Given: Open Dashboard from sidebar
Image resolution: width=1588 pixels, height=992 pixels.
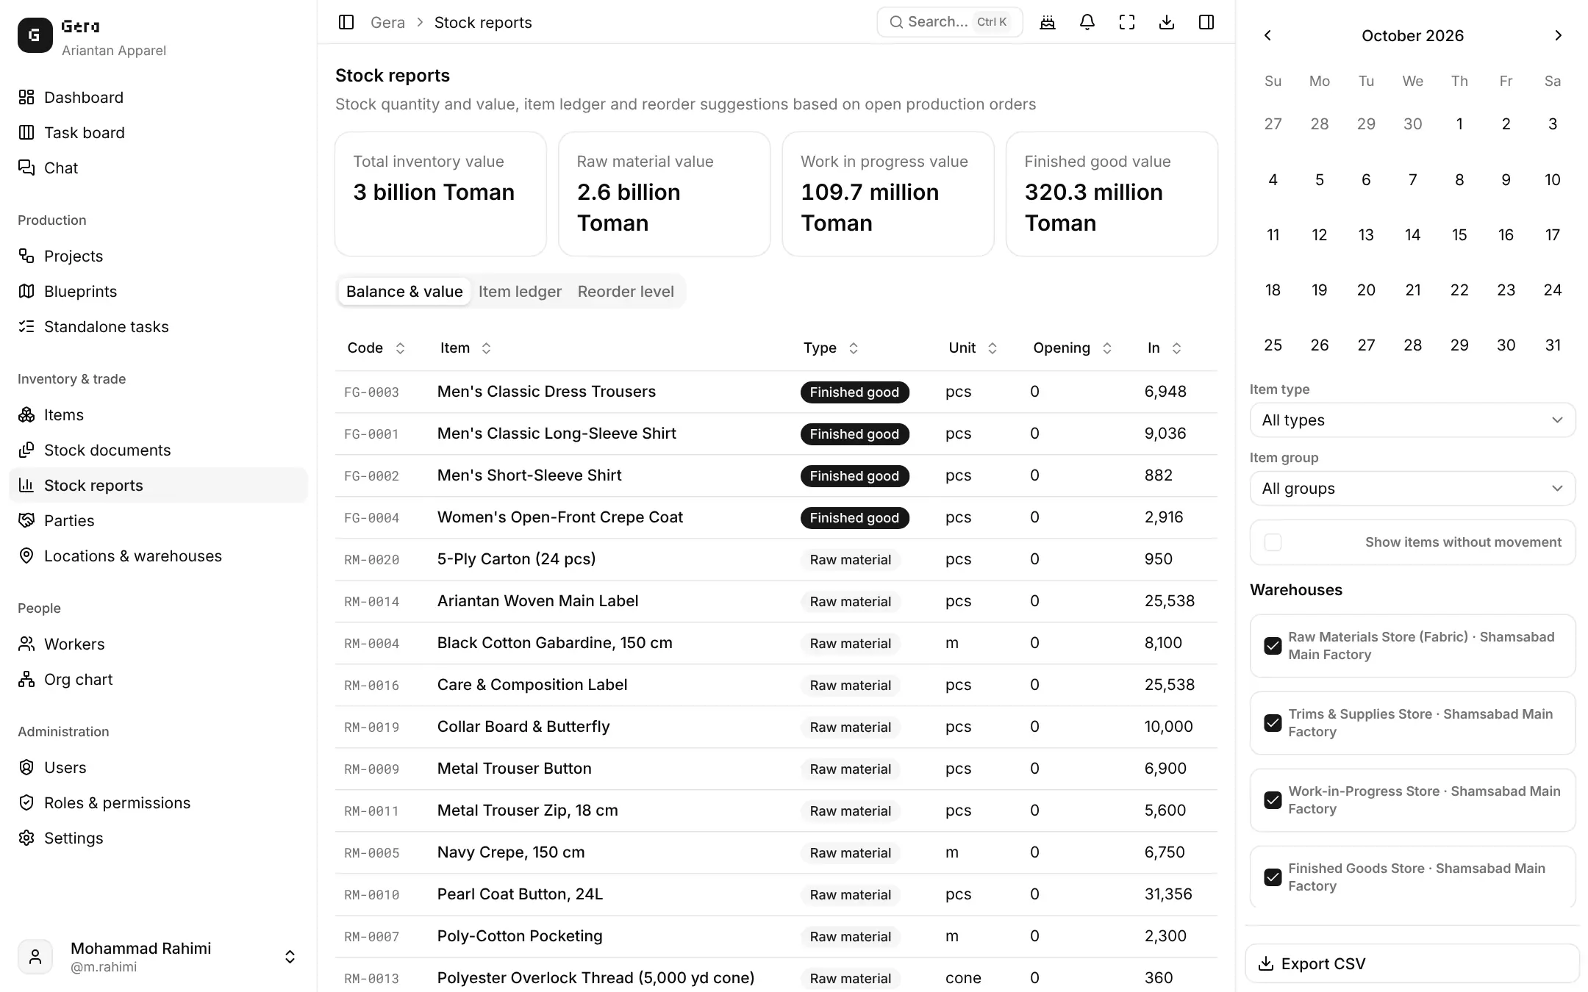Looking at the screenshot, I should click(158, 97).
